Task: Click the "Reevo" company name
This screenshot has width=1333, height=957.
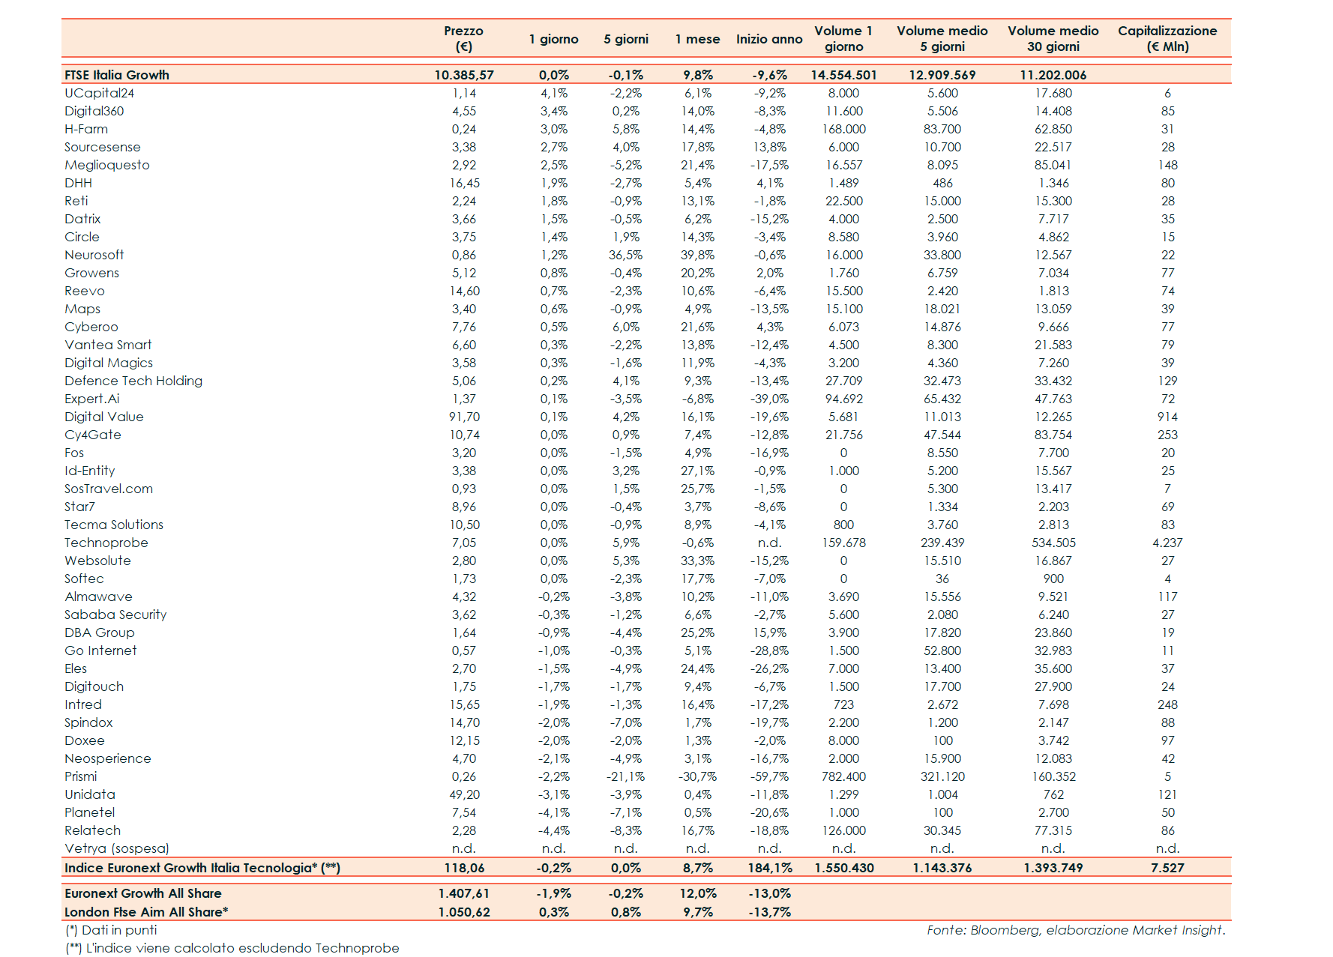Action: point(85,291)
